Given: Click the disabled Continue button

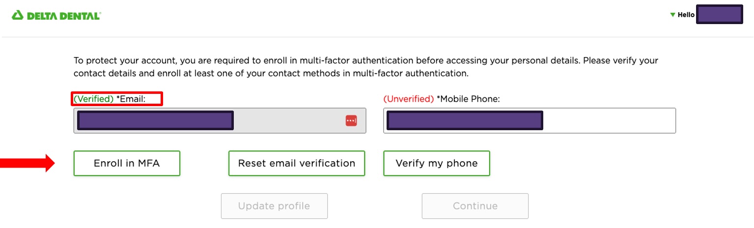Looking at the screenshot, I should coord(475,206).
